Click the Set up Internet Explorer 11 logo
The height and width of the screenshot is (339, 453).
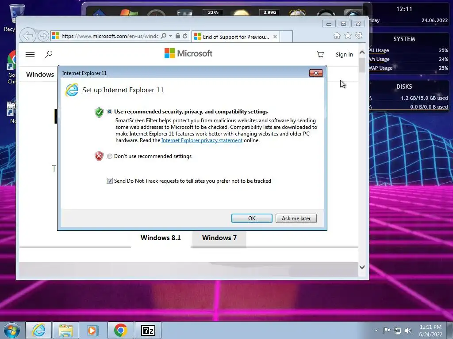pyautogui.click(x=72, y=90)
